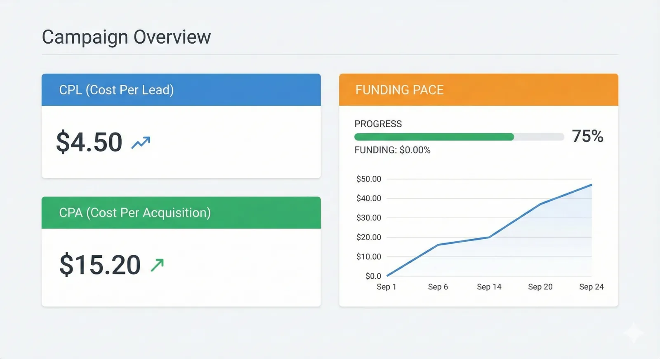Select the CPA (Cost Per Acquisition) header
The height and width of the screenshot is (359, 660).
click(x=181, y=212)
